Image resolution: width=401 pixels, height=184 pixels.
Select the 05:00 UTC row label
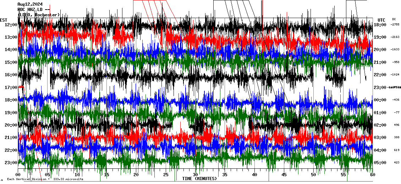(x=380, y=163)
